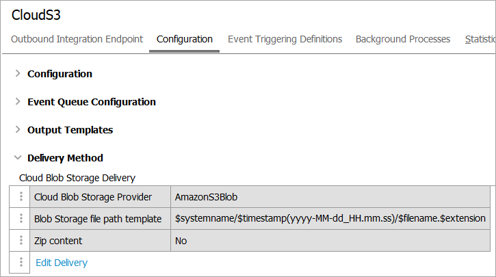Click the row menu icon beside Zip content
The height and width of the screenshot is (277, 496).
coord(21,241)
